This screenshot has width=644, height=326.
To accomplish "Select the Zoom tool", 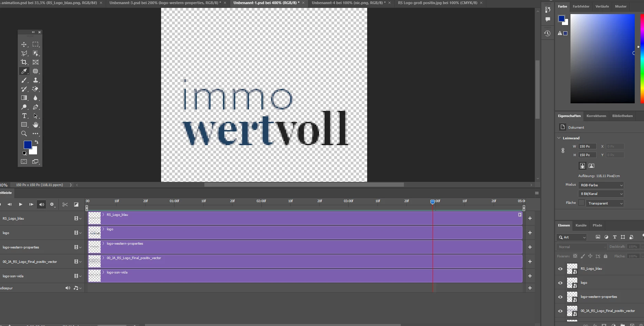I will point(24,134).
